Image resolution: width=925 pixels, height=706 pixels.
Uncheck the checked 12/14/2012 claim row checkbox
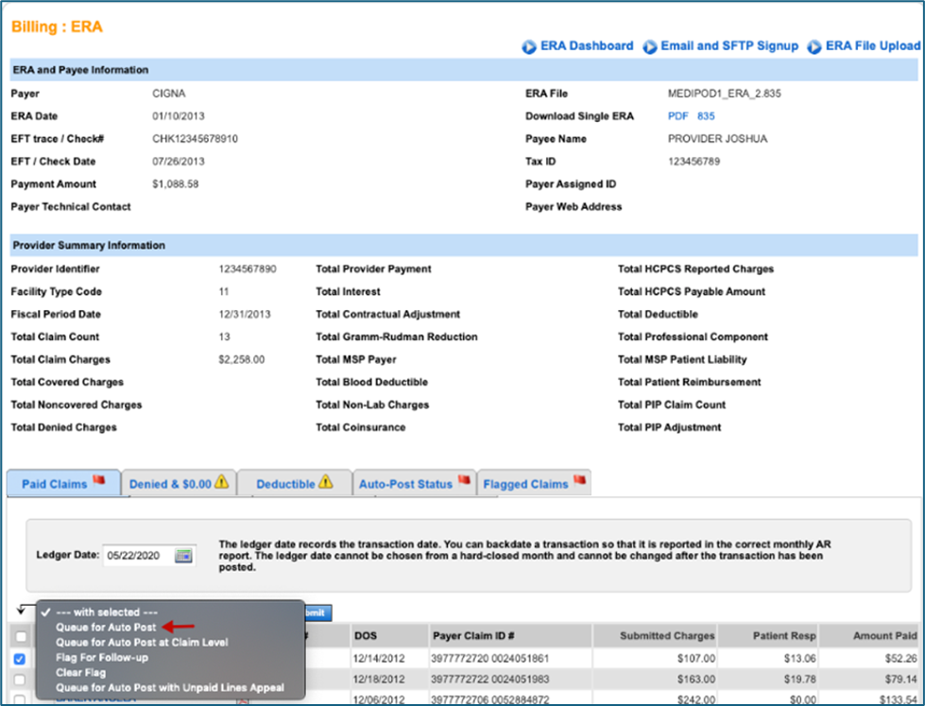21,658
